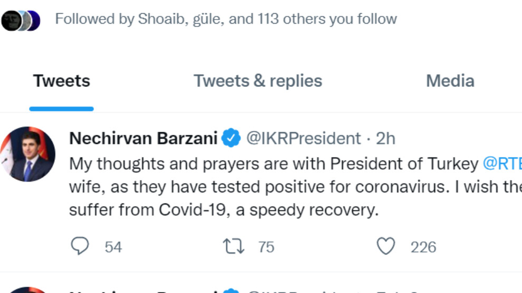Viewport: 522px width, 293px height.
Task: Click the reply count 54
Action: pos(113,247)
